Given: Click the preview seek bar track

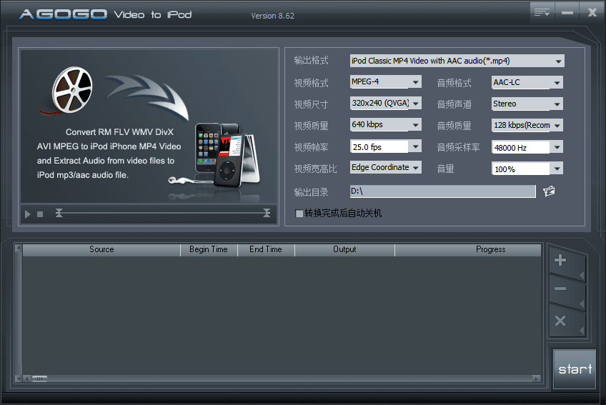Looking at the screenshot, I should pyautogui.click(x=163, y=213).
